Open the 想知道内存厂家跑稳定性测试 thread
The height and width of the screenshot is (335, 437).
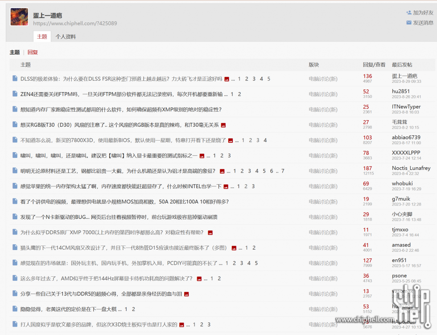click(121, 109)
